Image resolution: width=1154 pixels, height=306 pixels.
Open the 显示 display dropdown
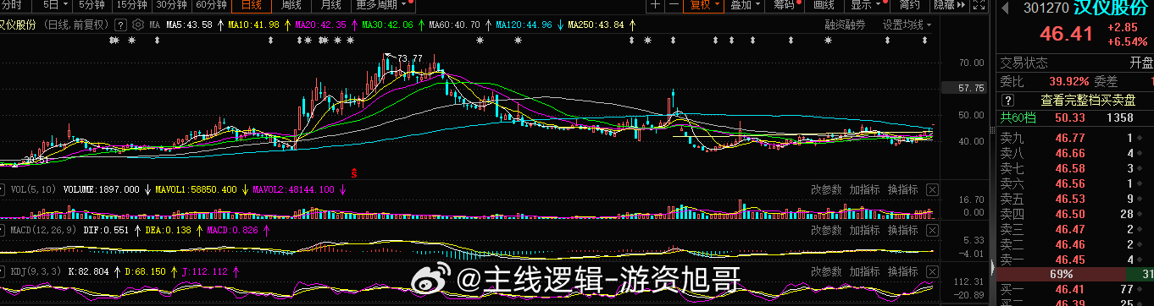tap(866, 5)
